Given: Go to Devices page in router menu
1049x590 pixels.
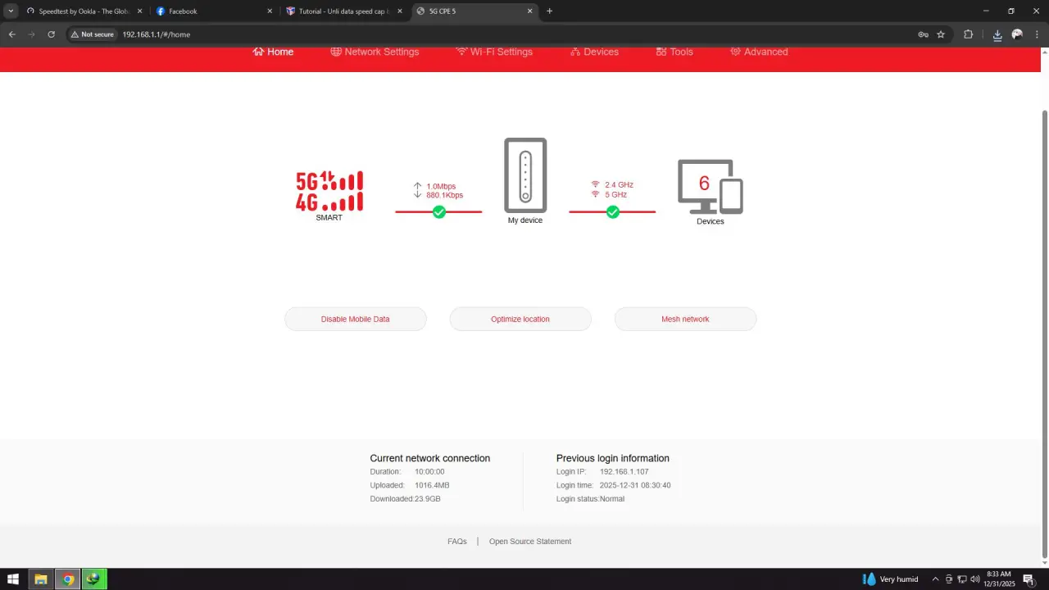Looking at the screenshot, I should tap(594, 52).
